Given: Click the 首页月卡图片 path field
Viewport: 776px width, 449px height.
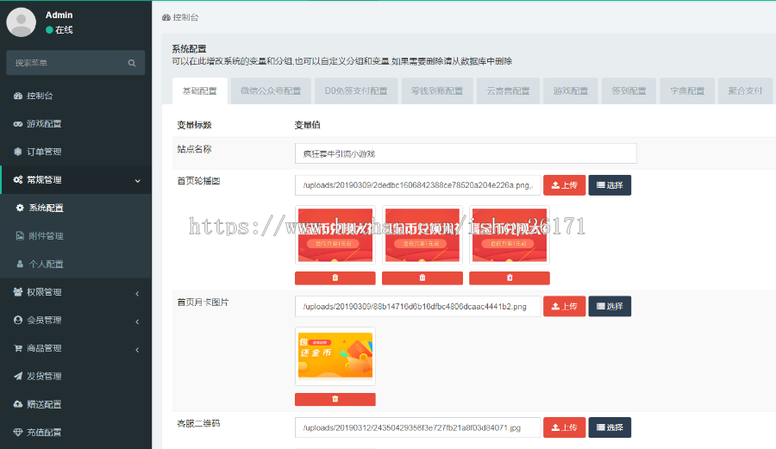Looking at the screenshot, I should tap(417, 306).
